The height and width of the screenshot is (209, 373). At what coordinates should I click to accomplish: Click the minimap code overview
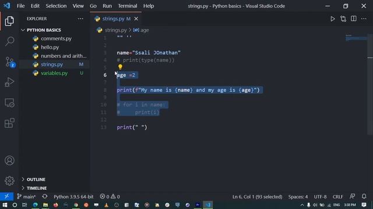(356, 38)
